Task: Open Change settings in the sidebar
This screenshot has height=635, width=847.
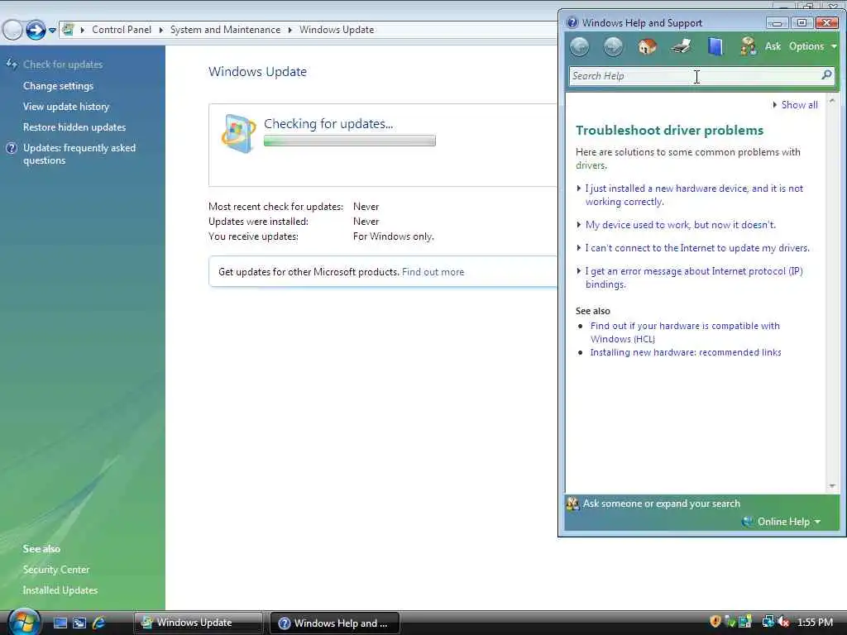Action: [x=58, y=86]
